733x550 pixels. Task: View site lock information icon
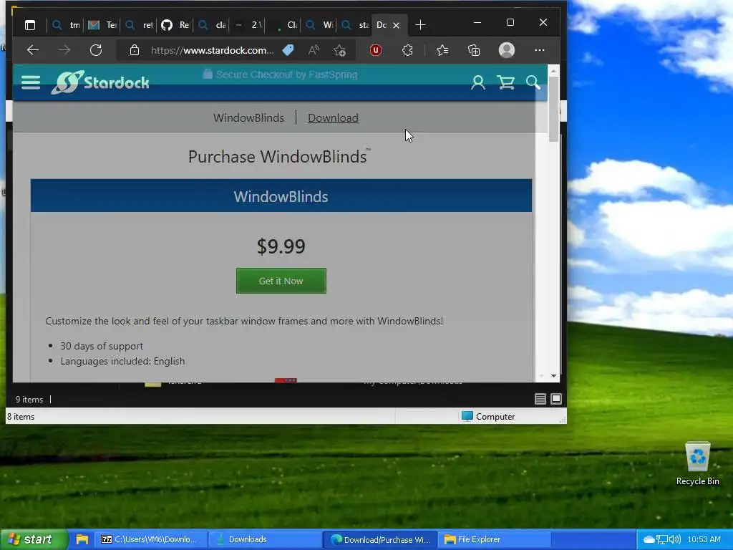tap(134, 50)
